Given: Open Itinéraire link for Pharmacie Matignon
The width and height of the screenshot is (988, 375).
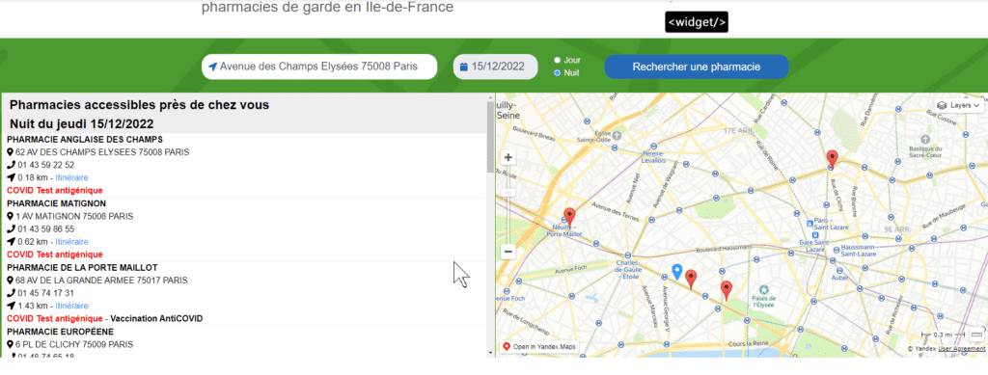Looking at the screenshot, I should pos(71,242).
